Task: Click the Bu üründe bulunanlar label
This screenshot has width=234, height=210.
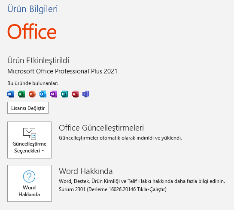Action: pos(33,83)
